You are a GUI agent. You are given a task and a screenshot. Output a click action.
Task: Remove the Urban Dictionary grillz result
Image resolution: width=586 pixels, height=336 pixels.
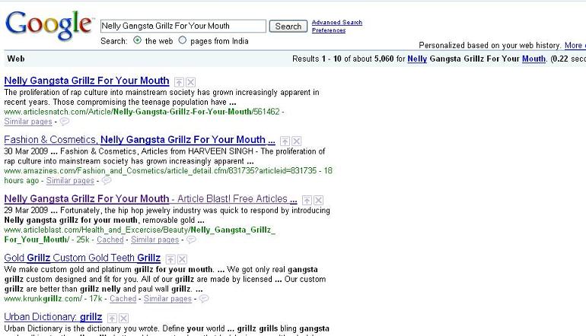coord(123,318)
